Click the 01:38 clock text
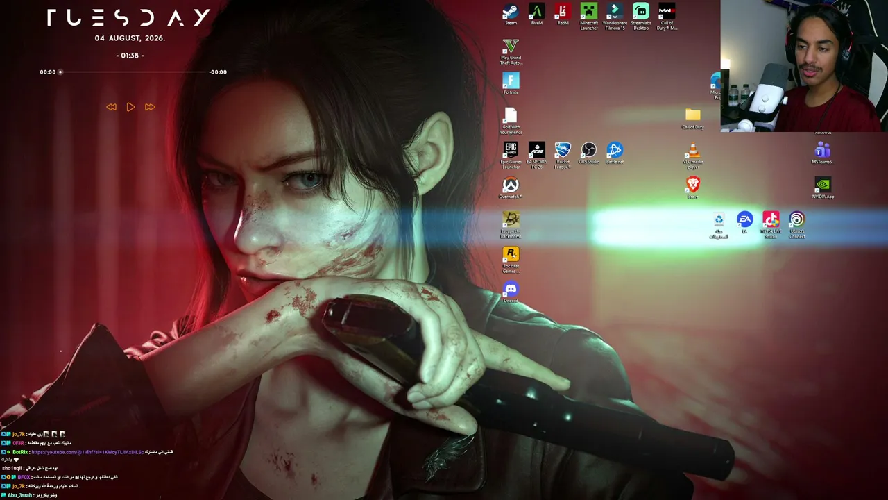 pos(130,56)
